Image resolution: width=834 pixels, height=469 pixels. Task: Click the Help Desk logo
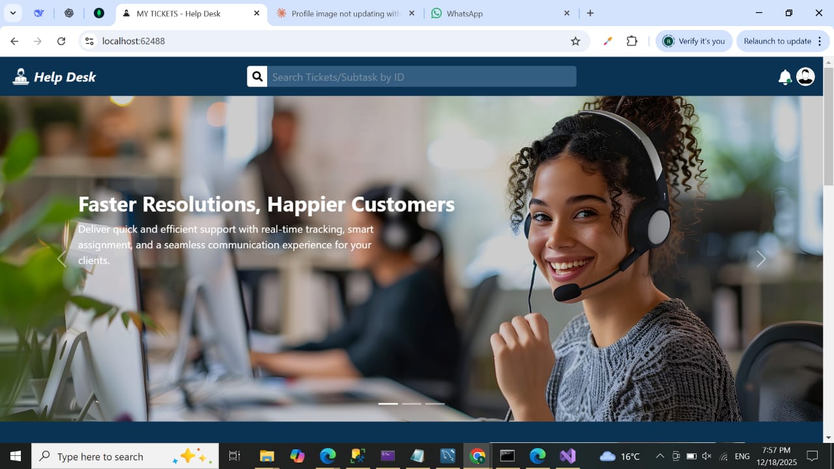tap(54, 77)
